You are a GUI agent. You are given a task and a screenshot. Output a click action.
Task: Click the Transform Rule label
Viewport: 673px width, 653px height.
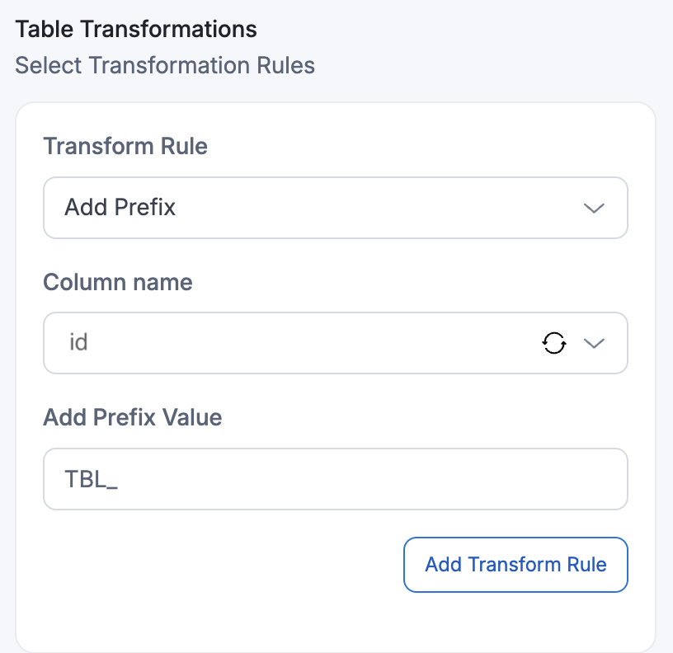coord(125,147)
